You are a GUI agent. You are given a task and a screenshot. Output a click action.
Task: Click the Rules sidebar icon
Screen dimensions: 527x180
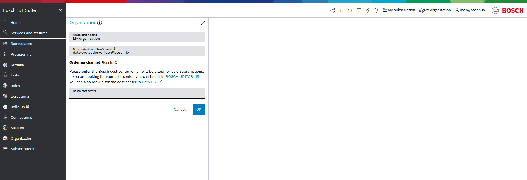pos(5,86)
